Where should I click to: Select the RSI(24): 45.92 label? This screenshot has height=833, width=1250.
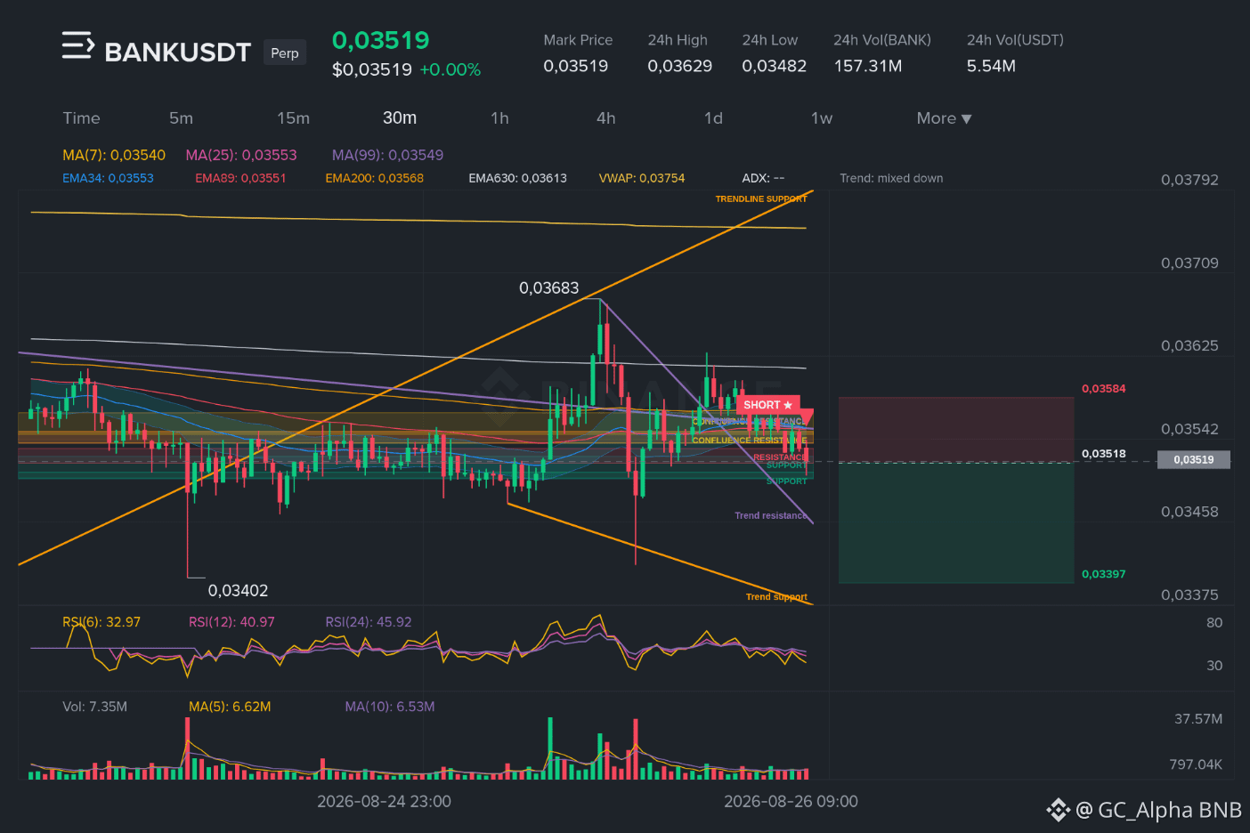[369, 622]
